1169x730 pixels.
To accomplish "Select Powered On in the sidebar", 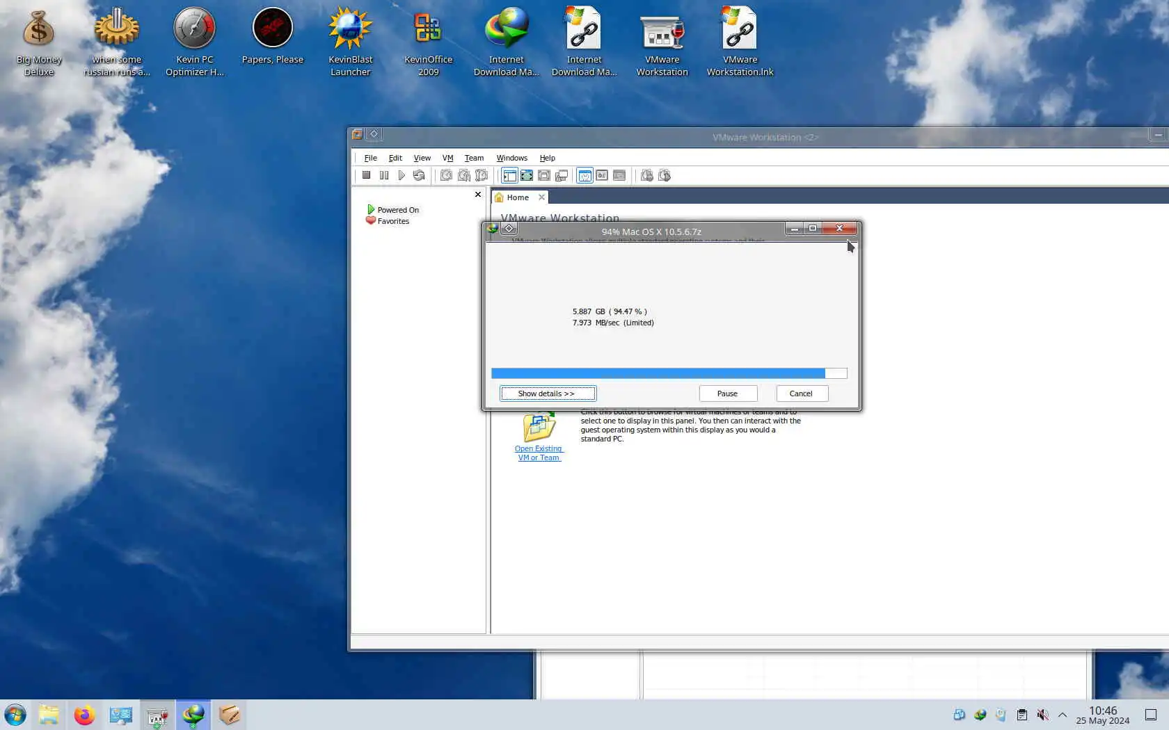I will (392, 209).
